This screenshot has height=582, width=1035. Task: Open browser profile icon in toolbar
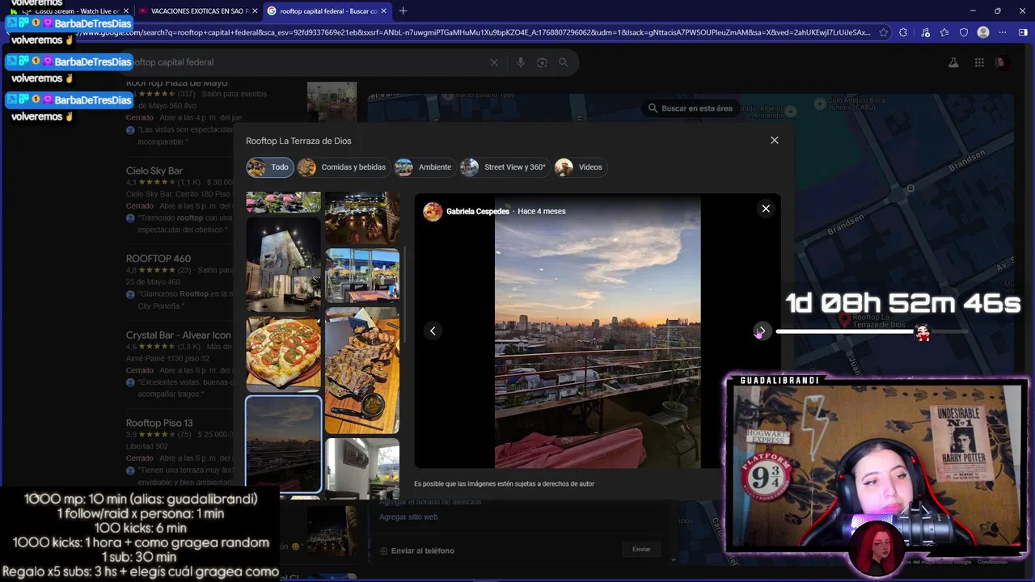coord(983,32)
